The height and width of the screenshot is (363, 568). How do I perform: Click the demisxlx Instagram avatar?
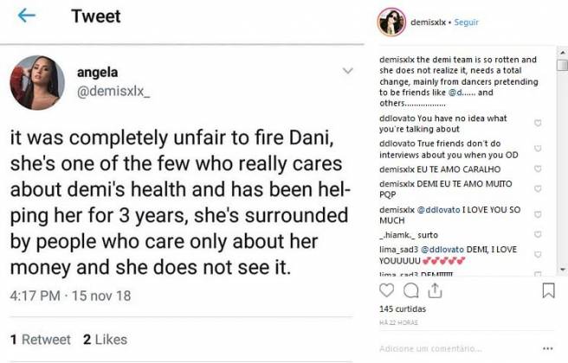tap(391, 22)
